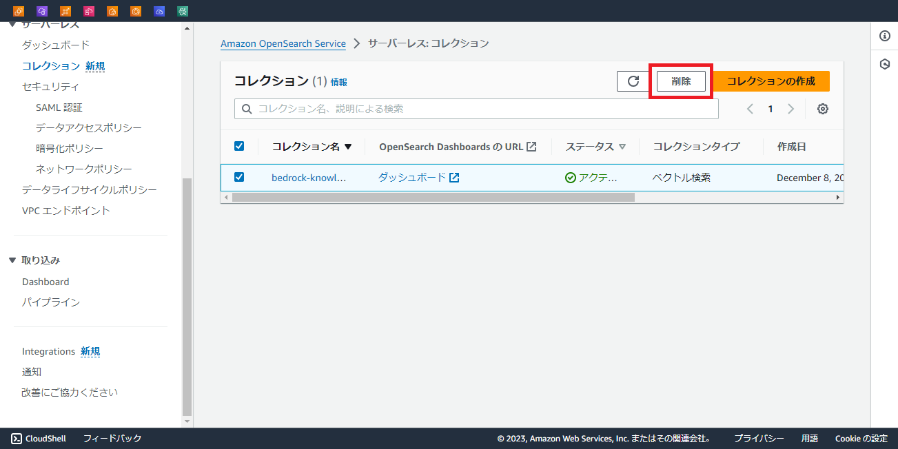Go to previous page arrow

(x=751, y=109)
